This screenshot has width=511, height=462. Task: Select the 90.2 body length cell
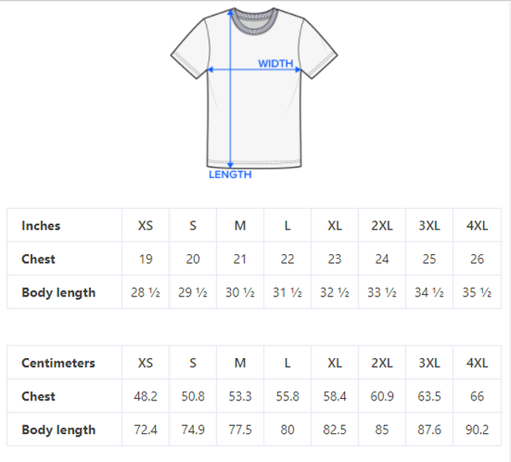point(477,430)
